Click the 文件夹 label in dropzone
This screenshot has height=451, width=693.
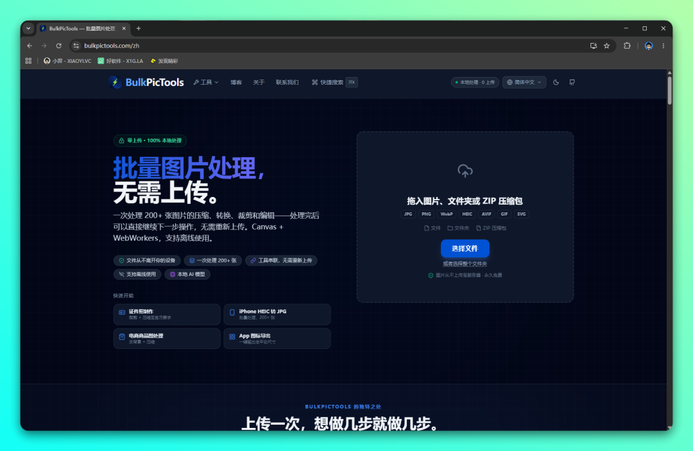[458, 228]
